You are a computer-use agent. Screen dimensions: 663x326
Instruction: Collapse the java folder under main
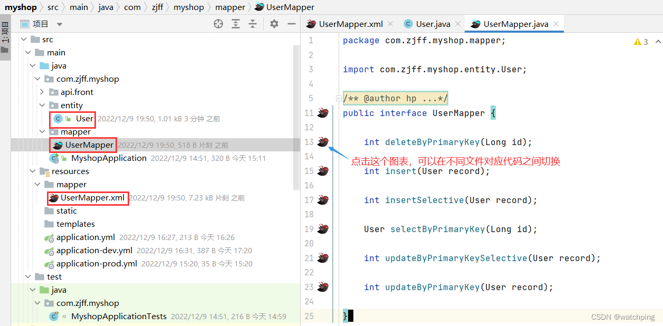click(x=33, y=66)
